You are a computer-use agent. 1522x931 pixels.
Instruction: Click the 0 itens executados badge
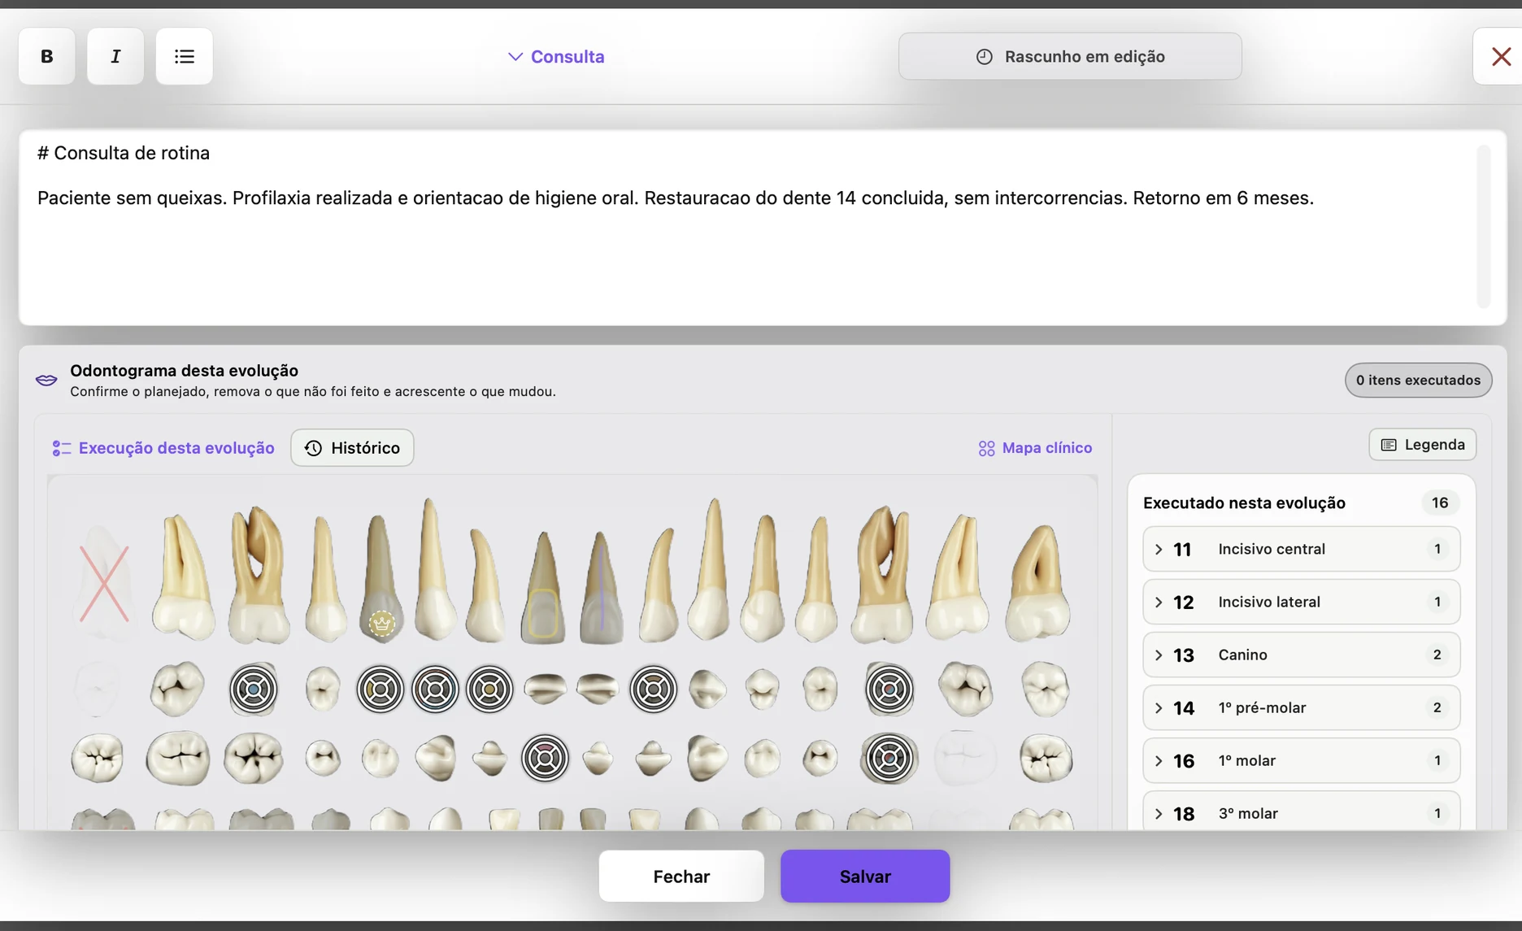tap(1418, 380)
